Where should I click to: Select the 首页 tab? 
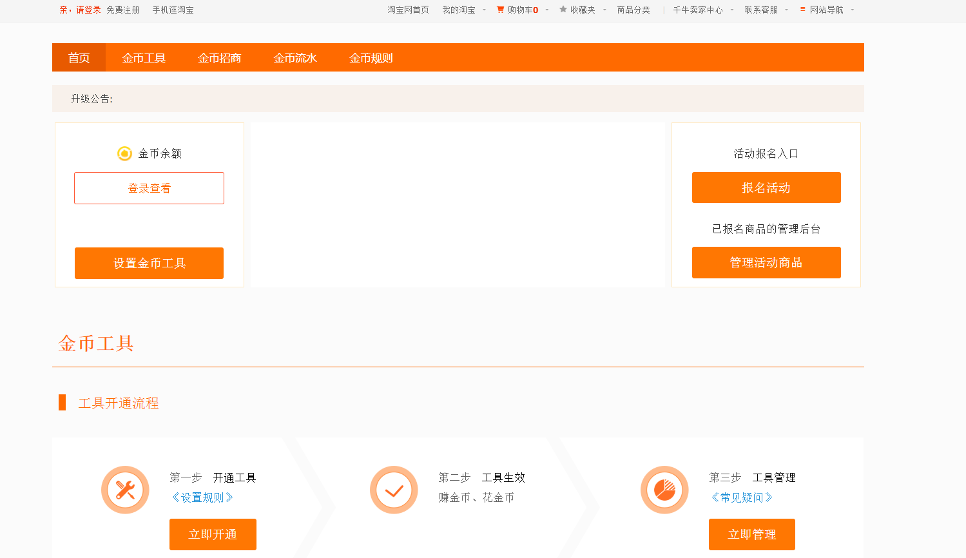[79, 57]
